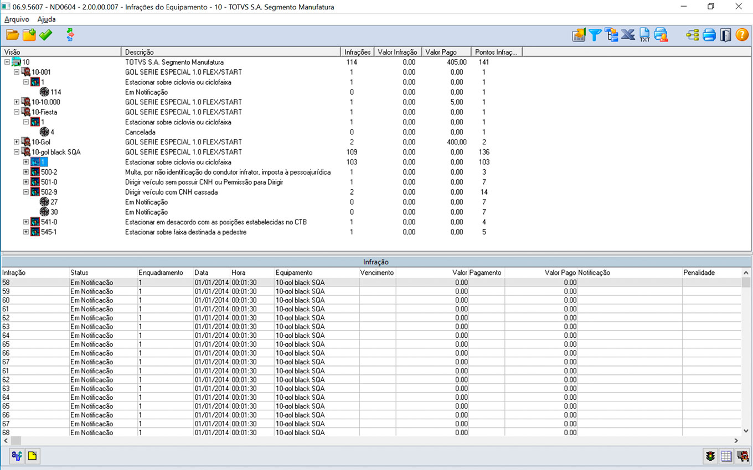Open the Ajuda menu
The image size is (753, 470).
47,19
